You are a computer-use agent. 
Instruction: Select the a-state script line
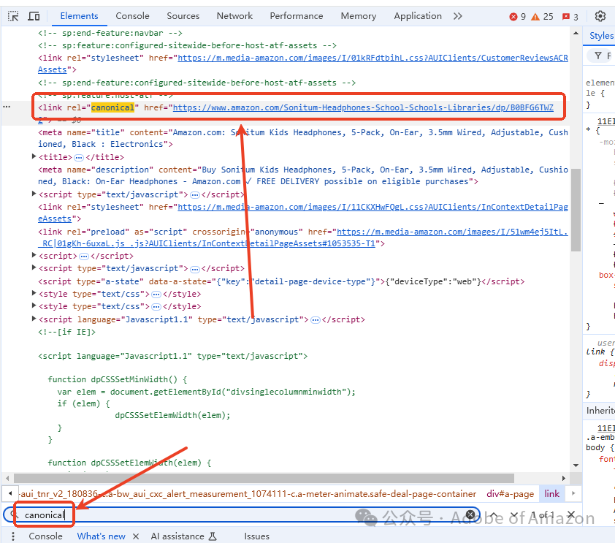(281, 281)
